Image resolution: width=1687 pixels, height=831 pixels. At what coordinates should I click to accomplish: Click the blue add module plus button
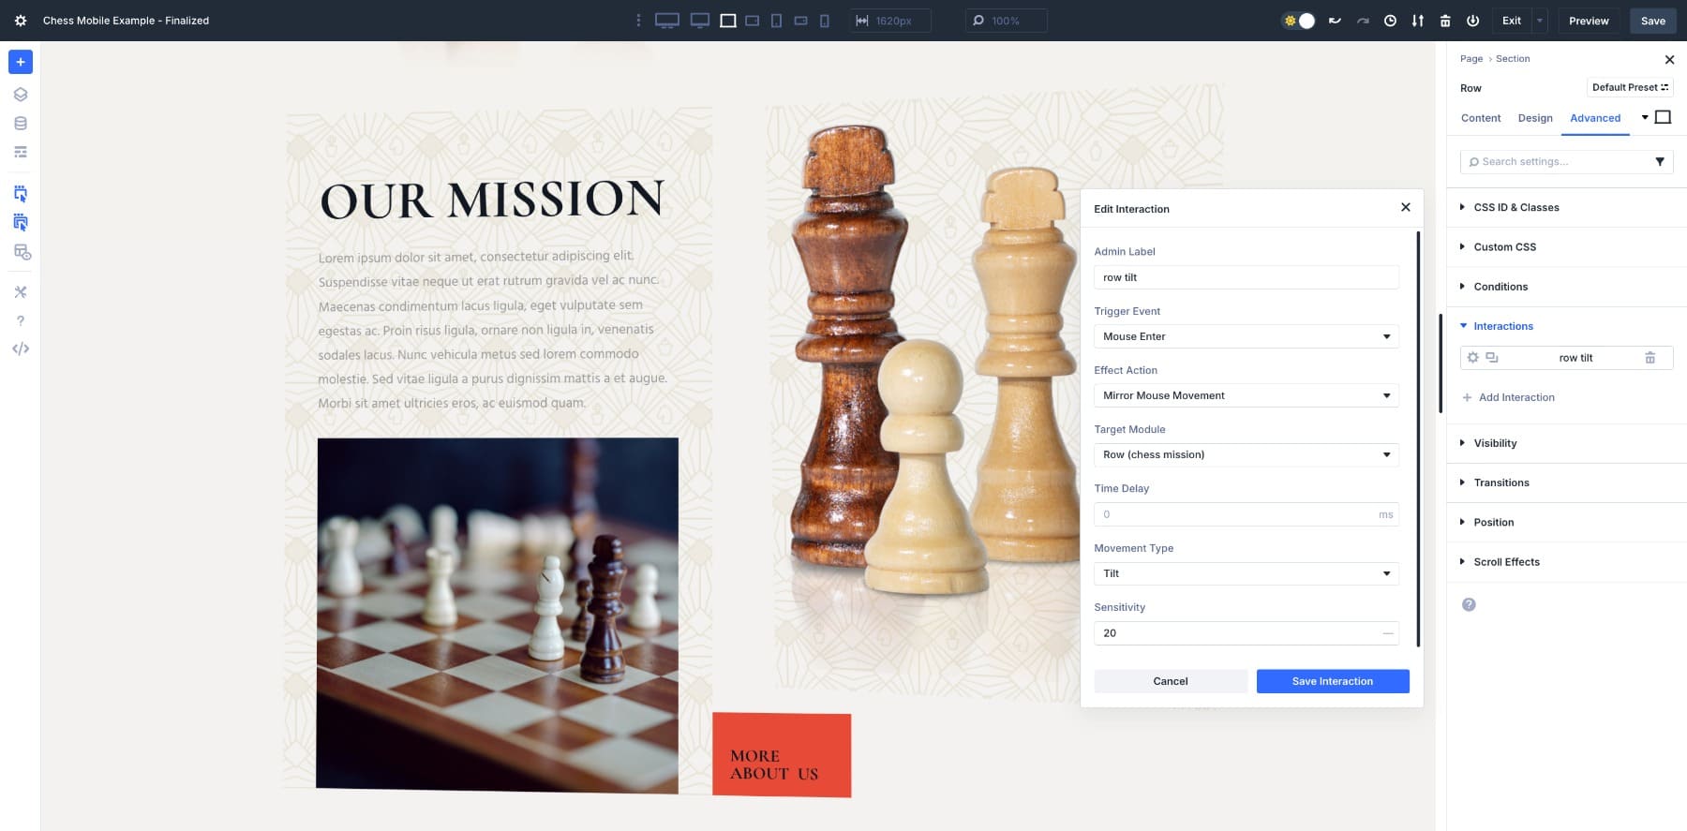[x=21, y=62]
